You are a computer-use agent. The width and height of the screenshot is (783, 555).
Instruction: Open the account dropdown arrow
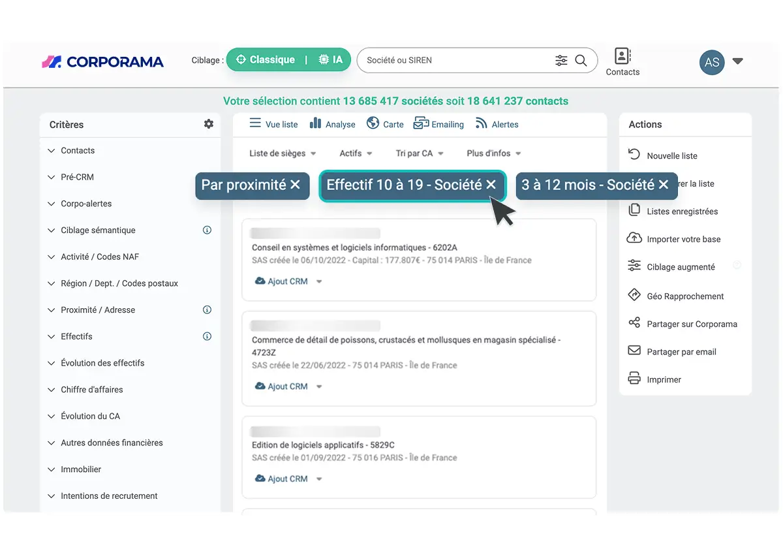738,61
